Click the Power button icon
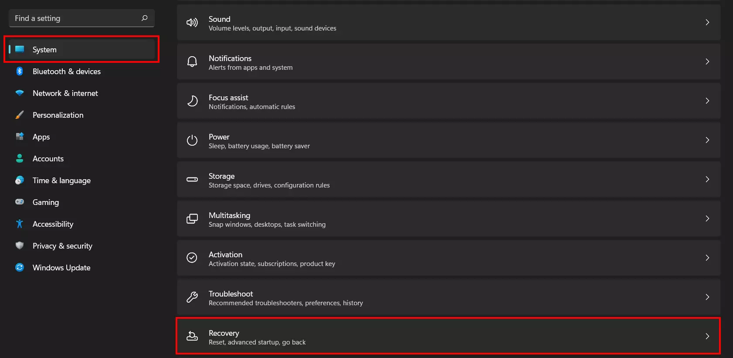The image size is (733, 358). click(x=192, y=140)
